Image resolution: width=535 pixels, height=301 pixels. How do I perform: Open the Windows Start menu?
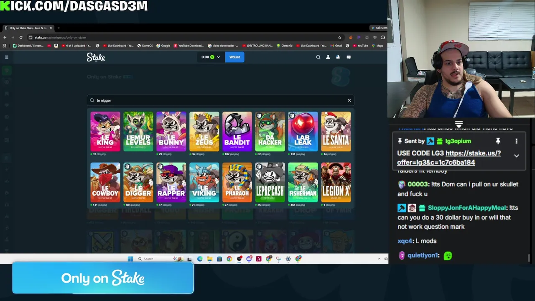tap(130, 259)
